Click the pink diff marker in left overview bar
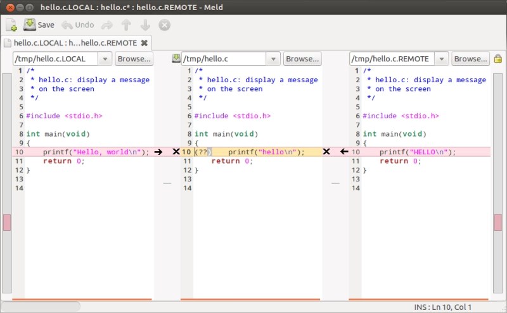This screenshot has height=313, width=507. (7, 223)
